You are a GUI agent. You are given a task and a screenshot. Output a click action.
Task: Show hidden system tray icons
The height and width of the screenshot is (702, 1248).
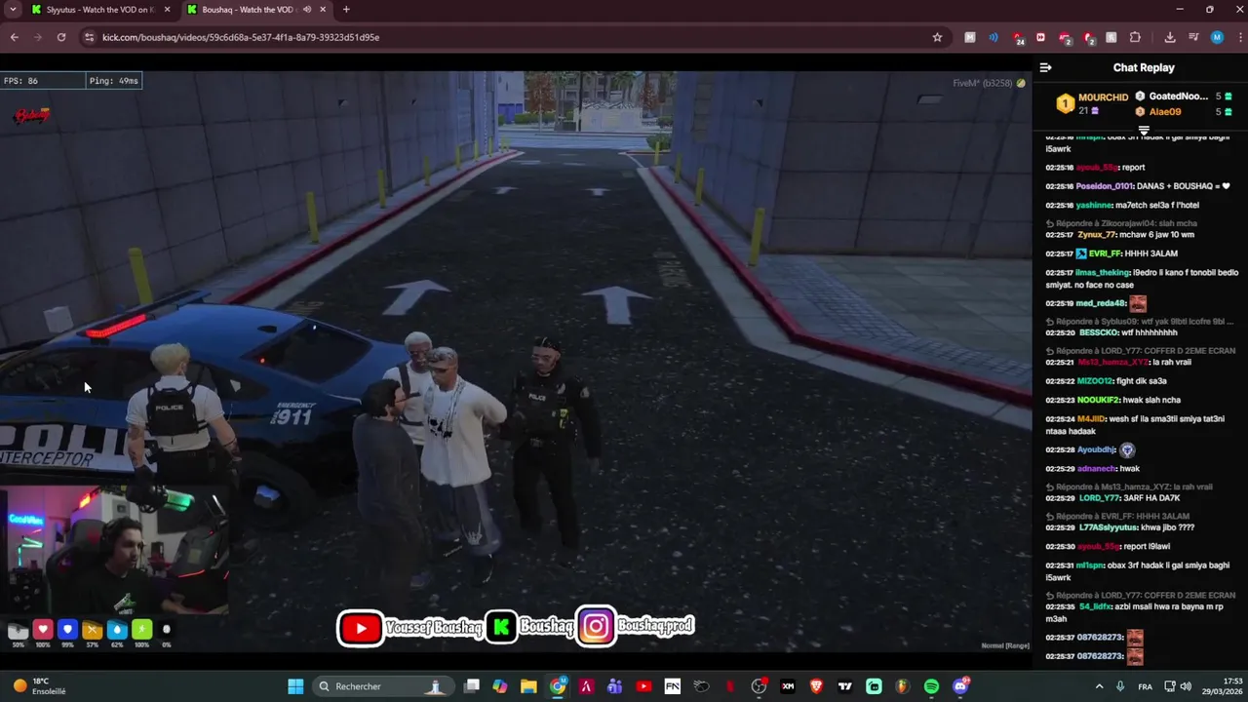[1099, 686]
